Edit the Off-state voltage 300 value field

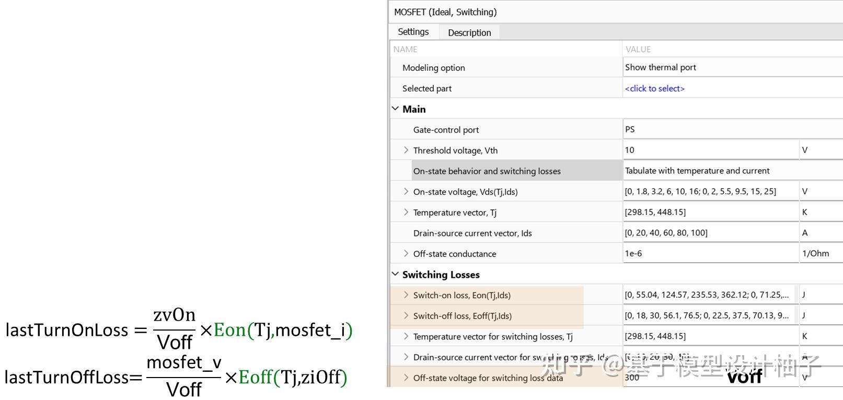point(674,378)
